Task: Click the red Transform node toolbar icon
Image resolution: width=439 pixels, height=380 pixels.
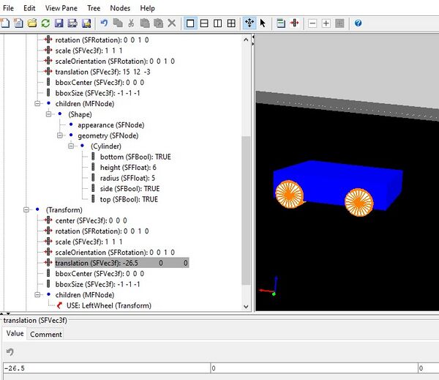Action: click(295, 23)
